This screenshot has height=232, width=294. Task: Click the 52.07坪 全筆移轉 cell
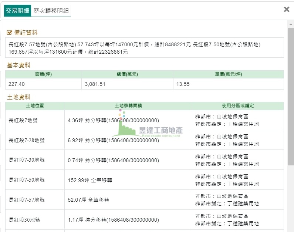(128, 200)
